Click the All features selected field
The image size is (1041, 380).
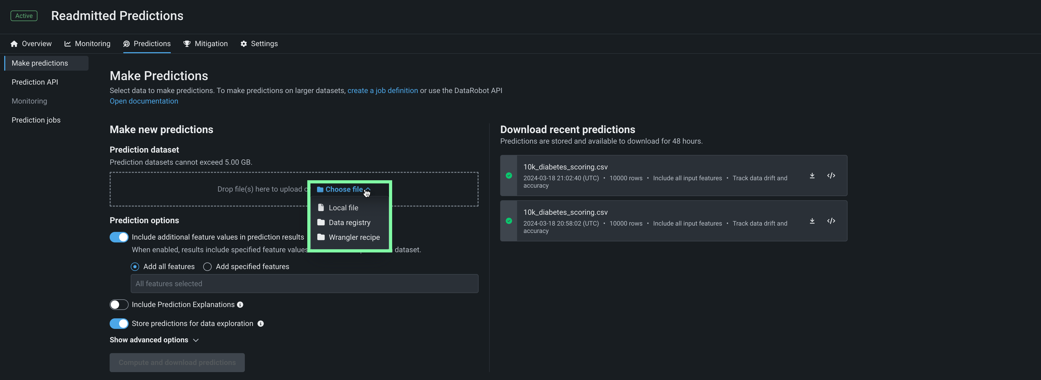tap(304, 284)
